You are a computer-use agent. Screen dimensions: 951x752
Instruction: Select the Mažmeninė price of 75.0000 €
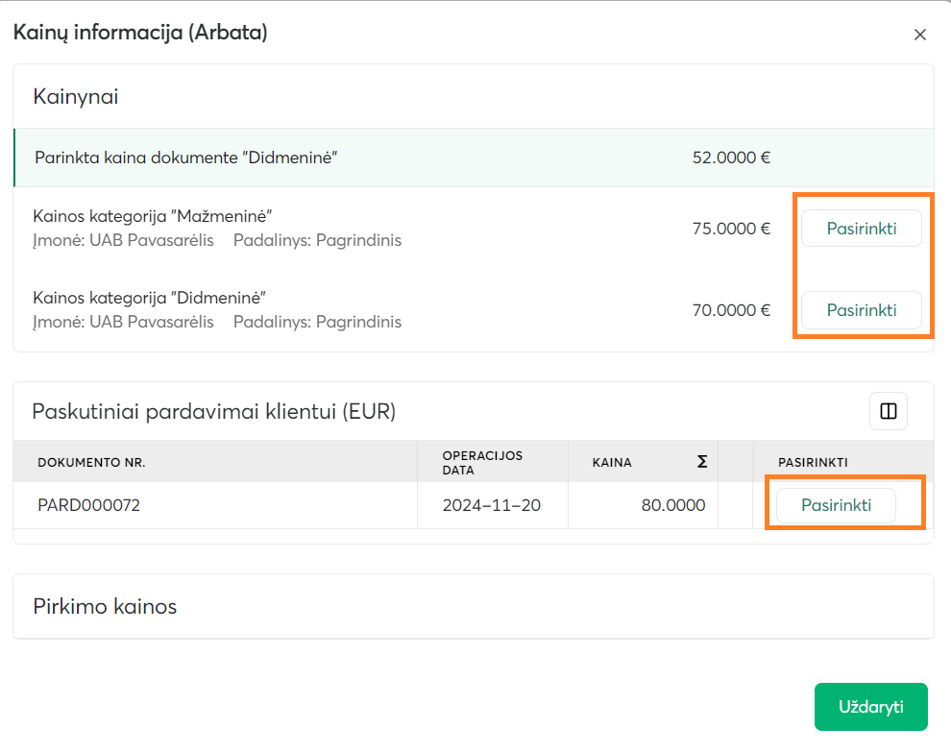[x=861, y=229]
